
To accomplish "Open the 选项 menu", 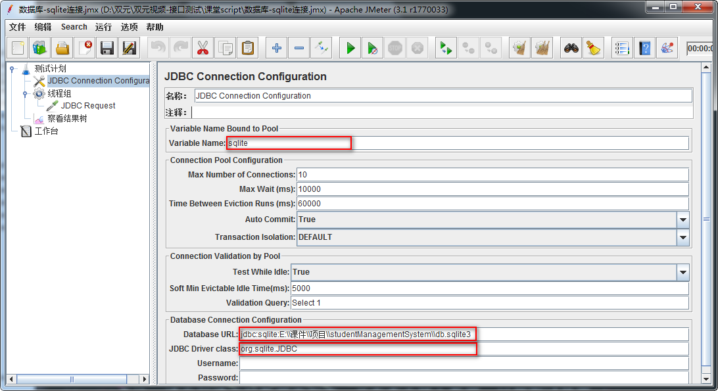I will click(129, 27).
